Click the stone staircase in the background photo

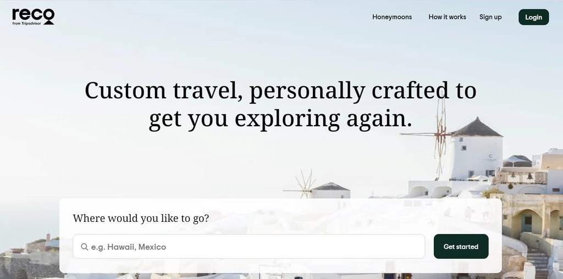(538, 263)
